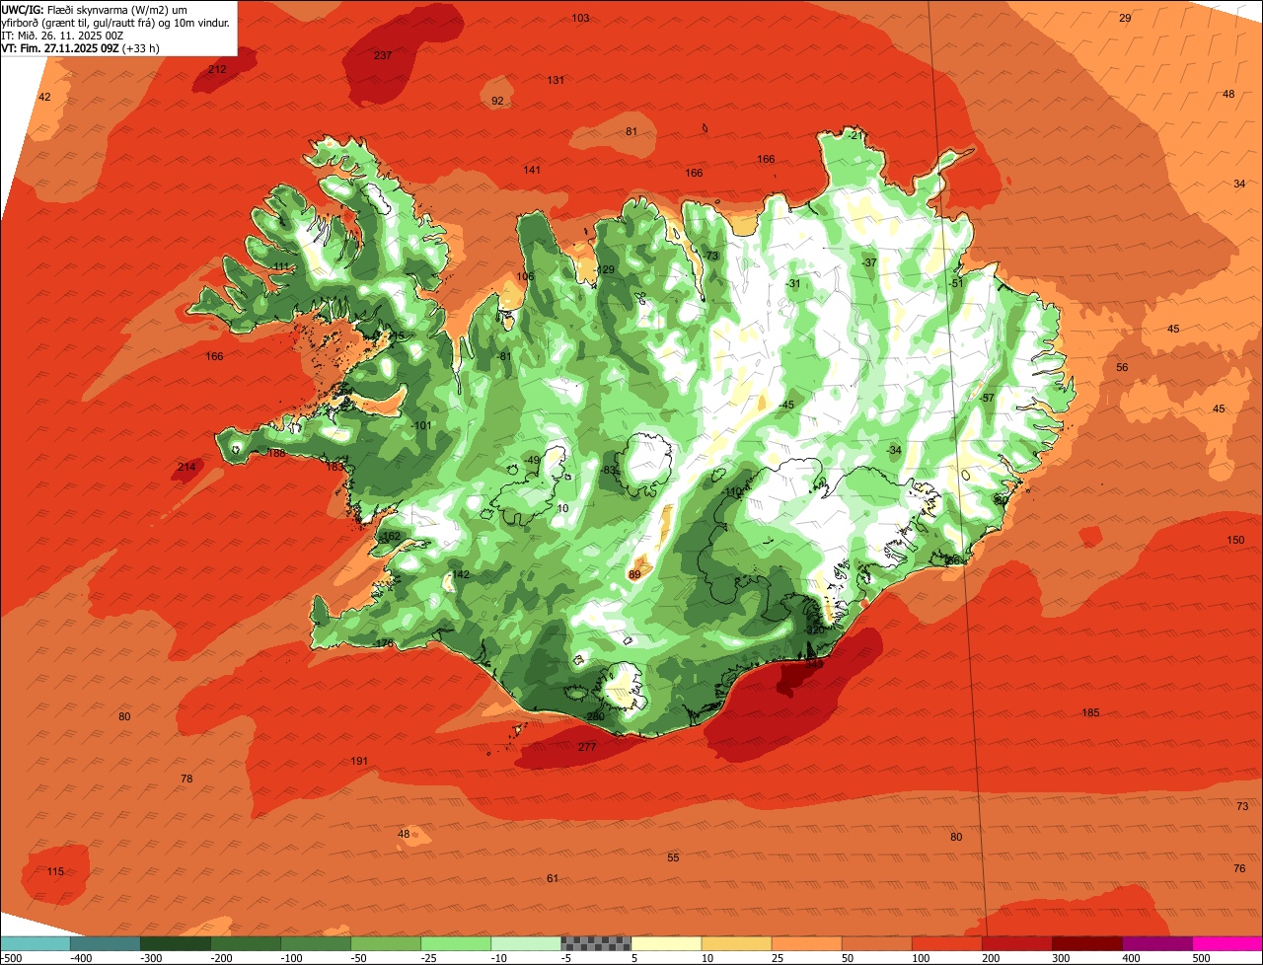Screen dimensions: 1263x965
Task: Click the value 185 southeast of Iceland
Action: coord(1090,712)
